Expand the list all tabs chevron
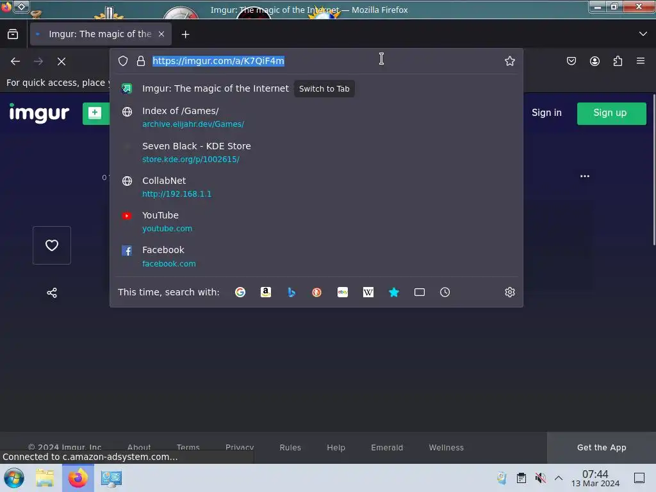 (643, 34)
